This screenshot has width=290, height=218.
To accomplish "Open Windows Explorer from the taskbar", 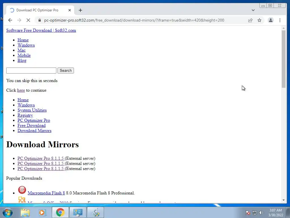I will (25, 212).
